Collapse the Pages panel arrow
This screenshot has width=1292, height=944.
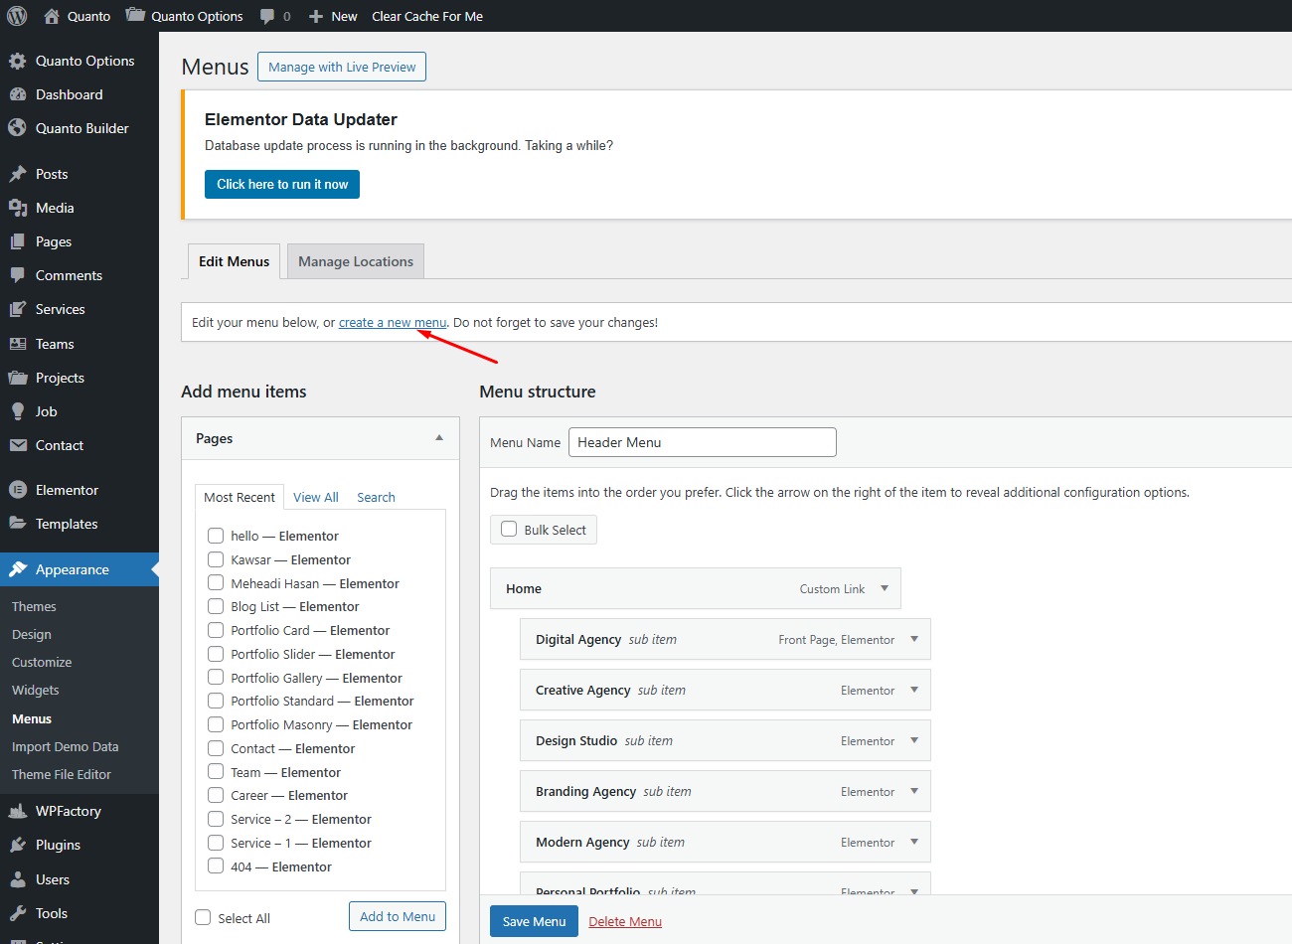point(439,438)
